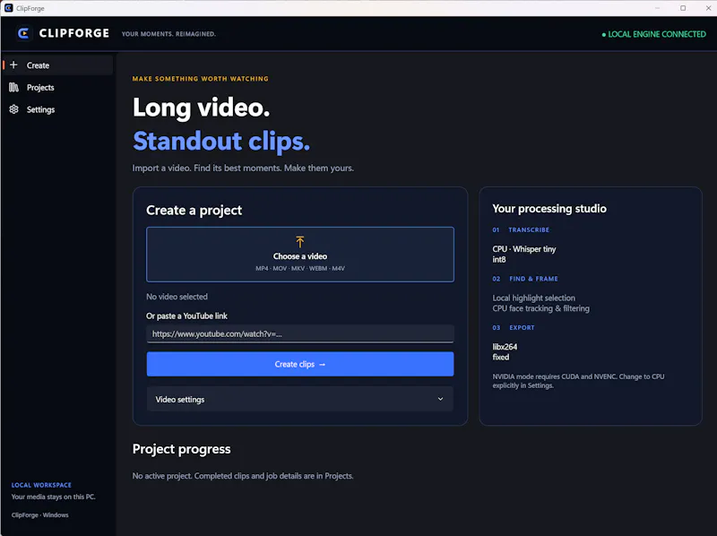Screen dimensions: 717x536
Task: Click the ClipForge title bar app icon
Action: (x=8, y=8)
